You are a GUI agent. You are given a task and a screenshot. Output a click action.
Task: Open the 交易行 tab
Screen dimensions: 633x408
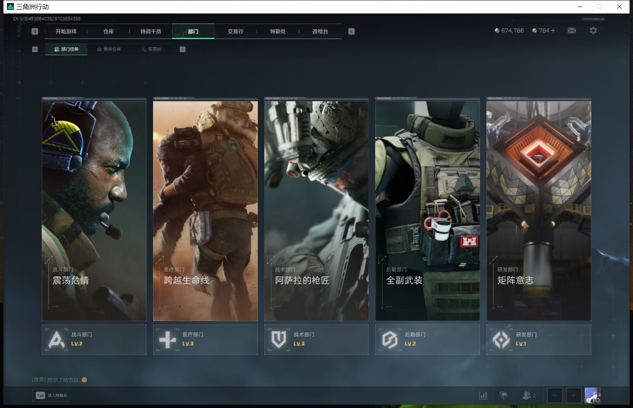[x=235, y=31]
